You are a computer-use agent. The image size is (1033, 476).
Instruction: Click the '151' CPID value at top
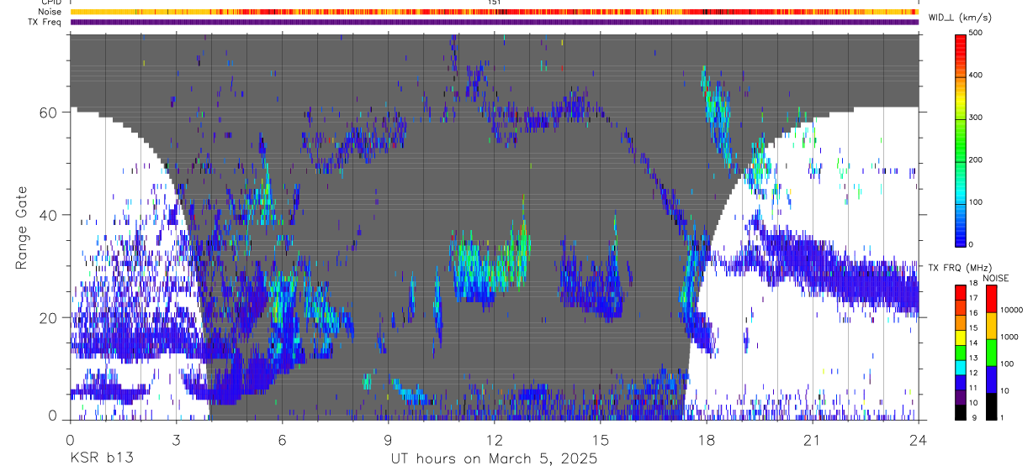click(495, 3)
